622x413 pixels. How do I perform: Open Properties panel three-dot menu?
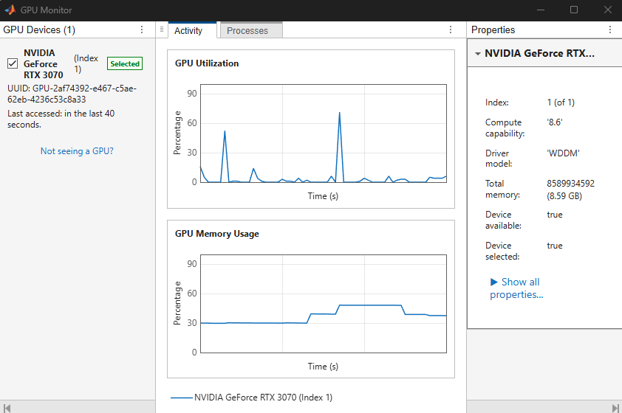(x=610, y=29)
